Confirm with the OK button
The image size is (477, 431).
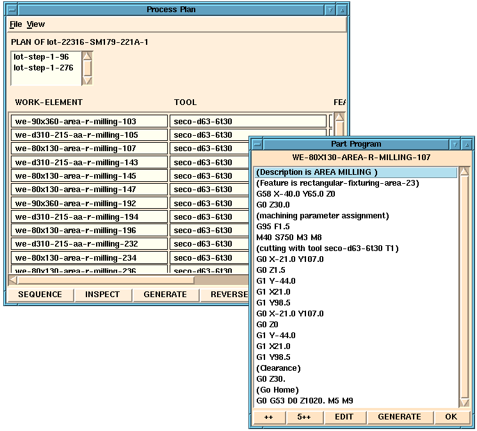[x=451, y=417]
